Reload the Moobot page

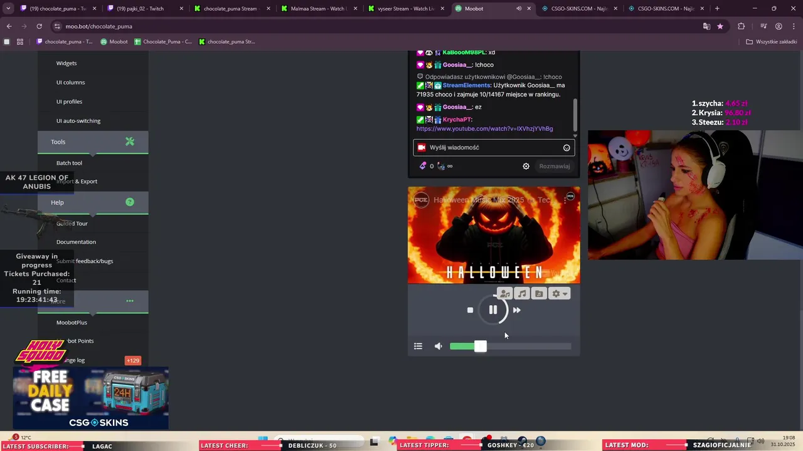(39, 26)
